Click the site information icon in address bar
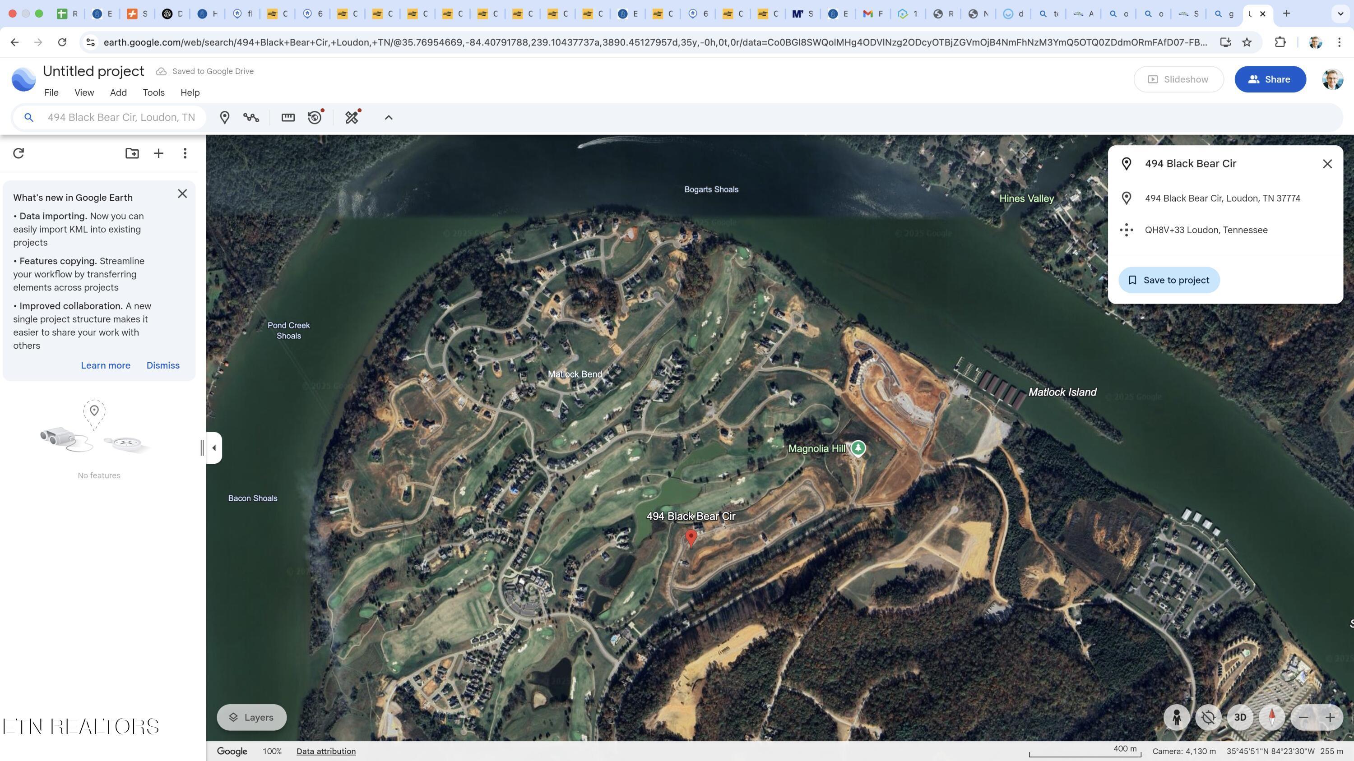The width and height of the screenshot is (1354, 761). [x=90, y=42]
